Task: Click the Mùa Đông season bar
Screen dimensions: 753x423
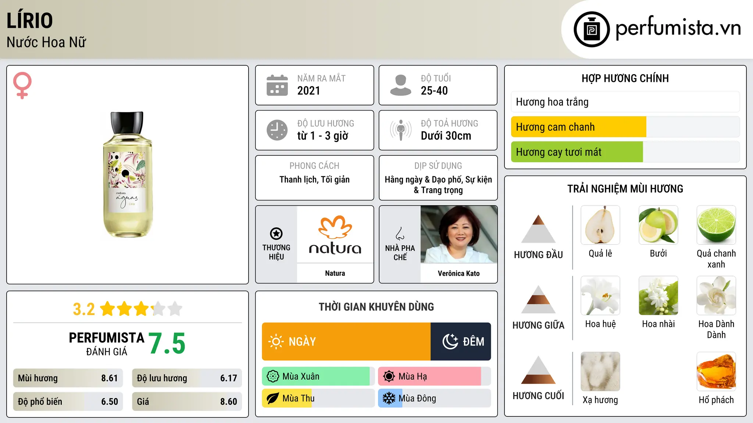Action: point(434,398)
